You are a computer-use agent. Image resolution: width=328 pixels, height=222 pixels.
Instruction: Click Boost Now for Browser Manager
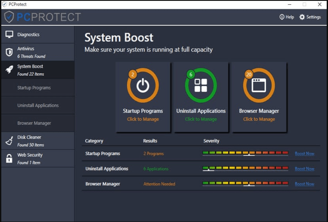point(304,184)
